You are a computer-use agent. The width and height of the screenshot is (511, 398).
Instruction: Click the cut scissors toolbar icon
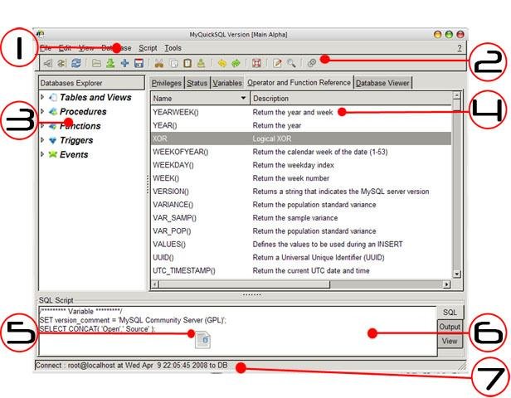pos(159,63)
